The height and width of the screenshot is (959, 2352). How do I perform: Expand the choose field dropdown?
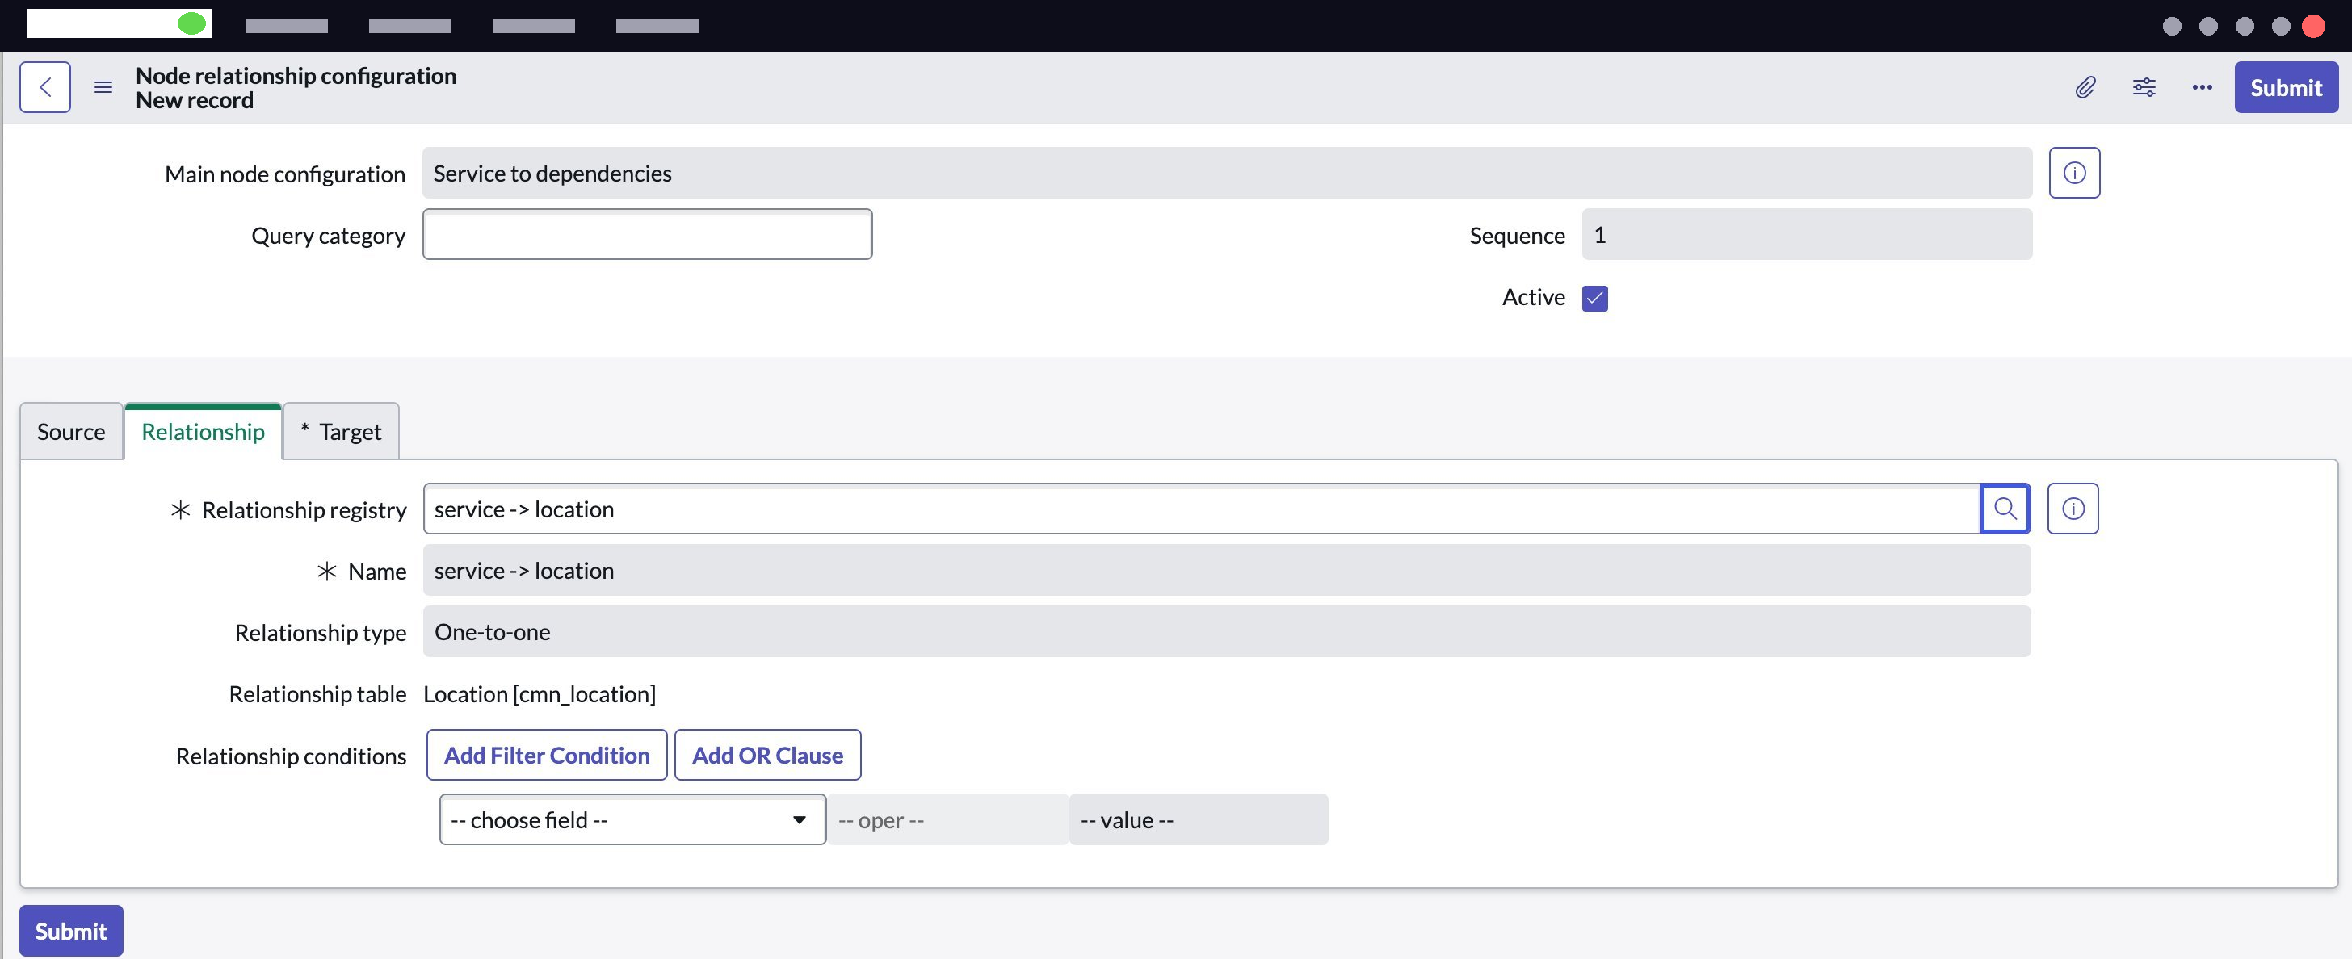point(632,819)
